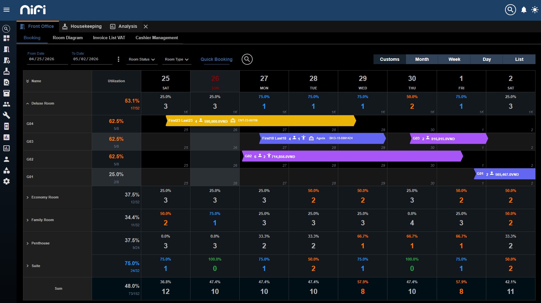Open Cashier Management sub-tab

click(157, 38)
